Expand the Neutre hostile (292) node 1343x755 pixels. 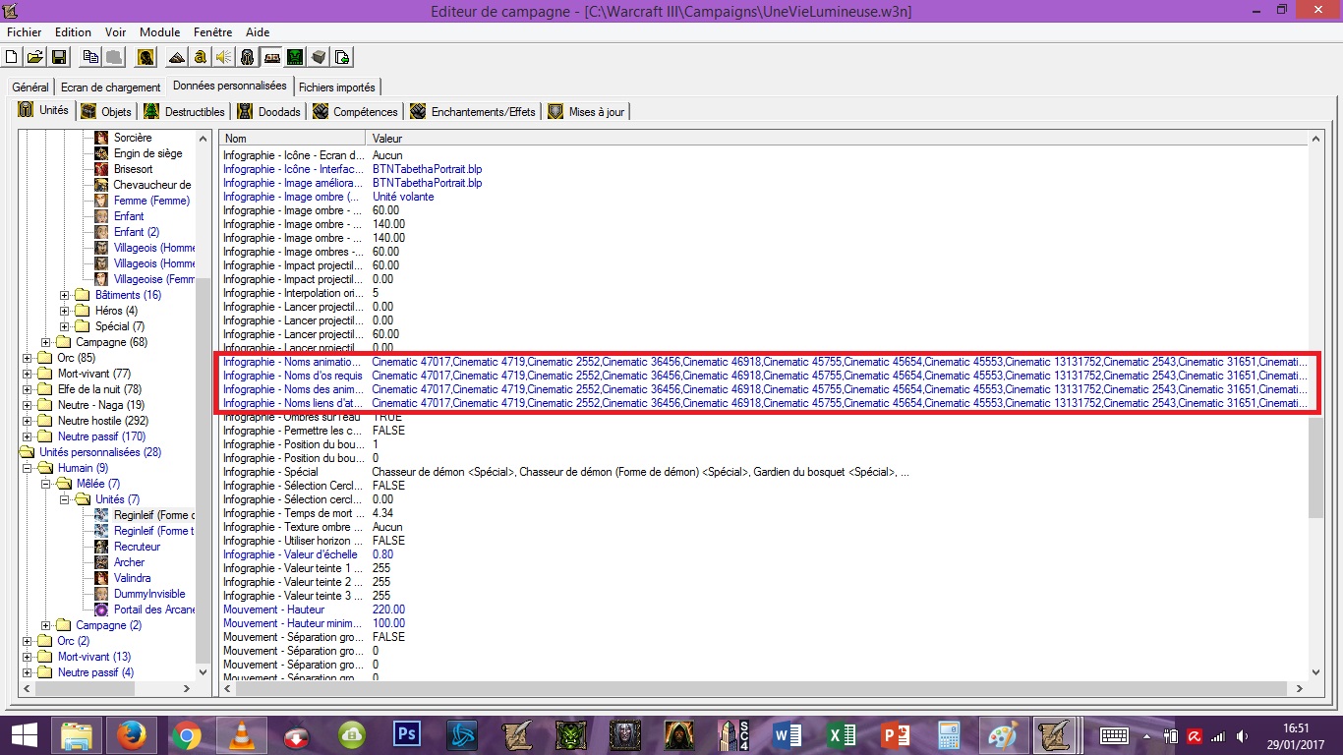28,421
